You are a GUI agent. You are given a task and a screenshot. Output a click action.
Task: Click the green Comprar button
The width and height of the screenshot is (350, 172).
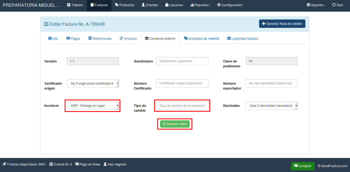point(303,166)
